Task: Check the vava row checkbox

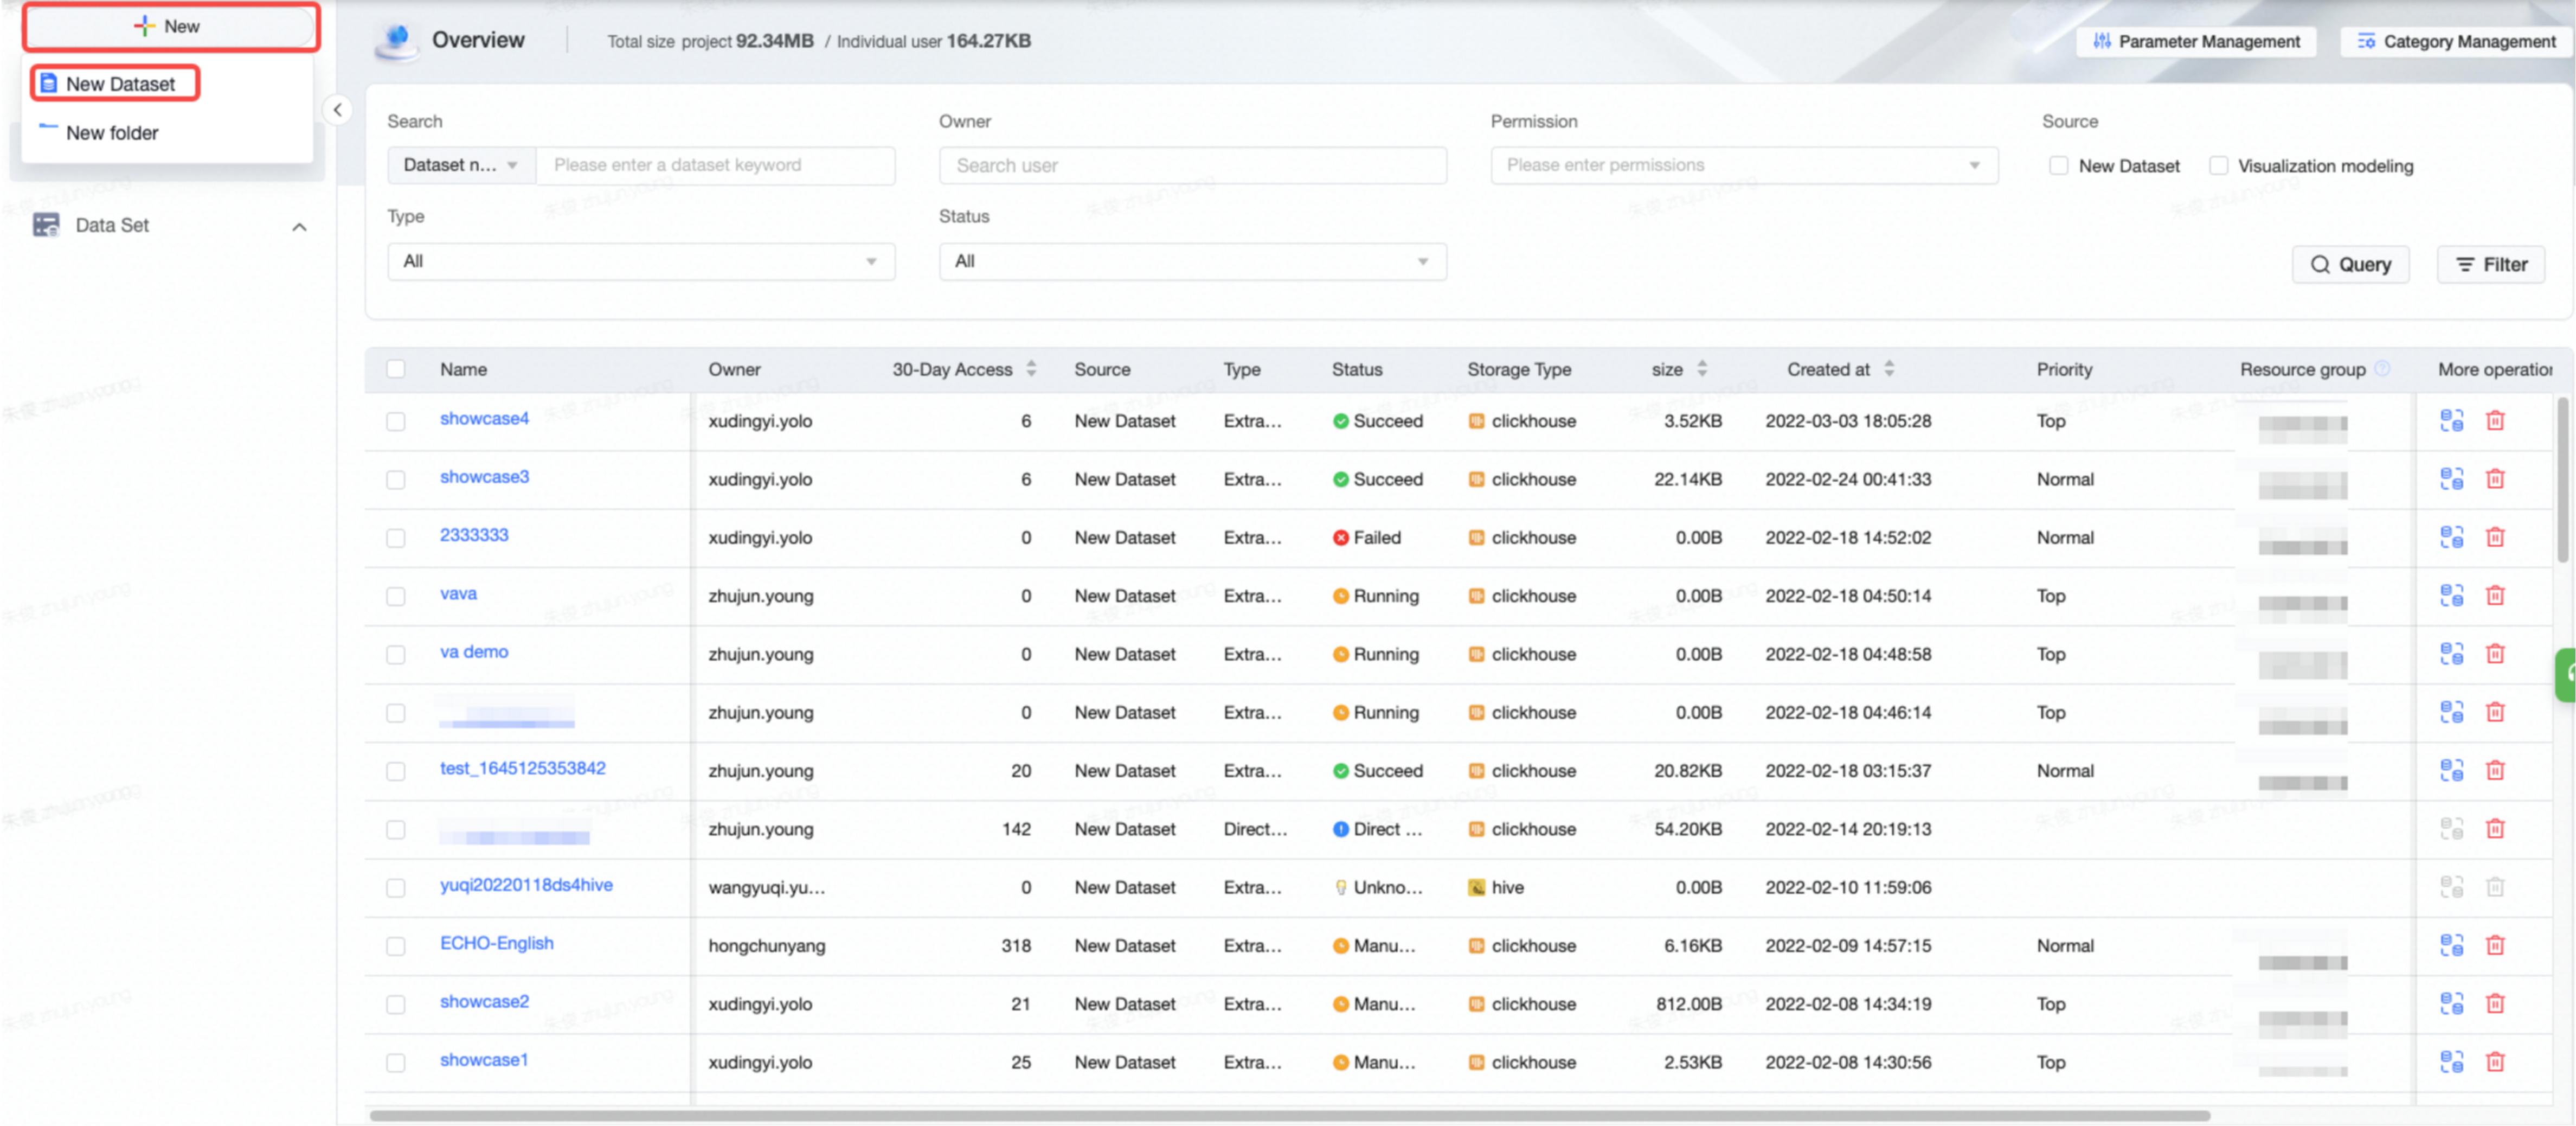Action: 396,596
